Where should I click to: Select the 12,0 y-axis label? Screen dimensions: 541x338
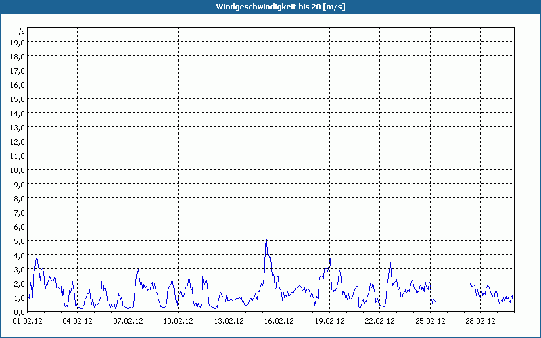(x=18, y=142)
